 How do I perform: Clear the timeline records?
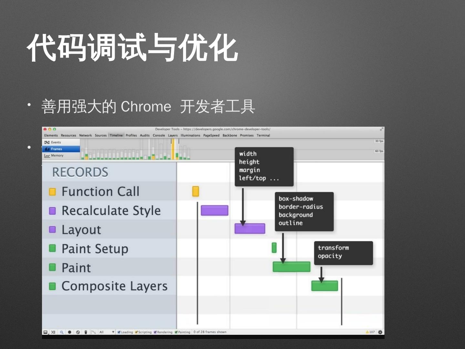[x=78, y=332]
